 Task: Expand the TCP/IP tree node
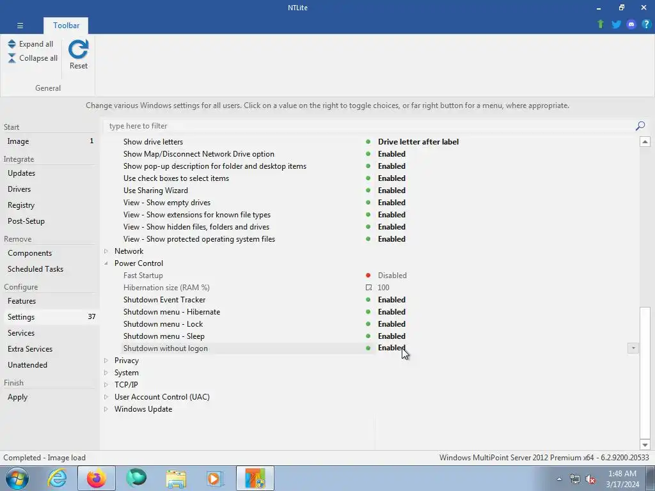click(106, 384)
